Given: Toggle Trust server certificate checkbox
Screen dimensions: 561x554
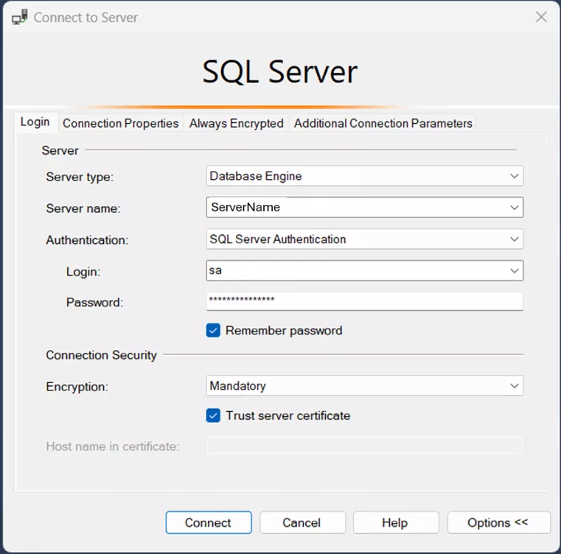Looking at the screenshot, I should point(213,415).
